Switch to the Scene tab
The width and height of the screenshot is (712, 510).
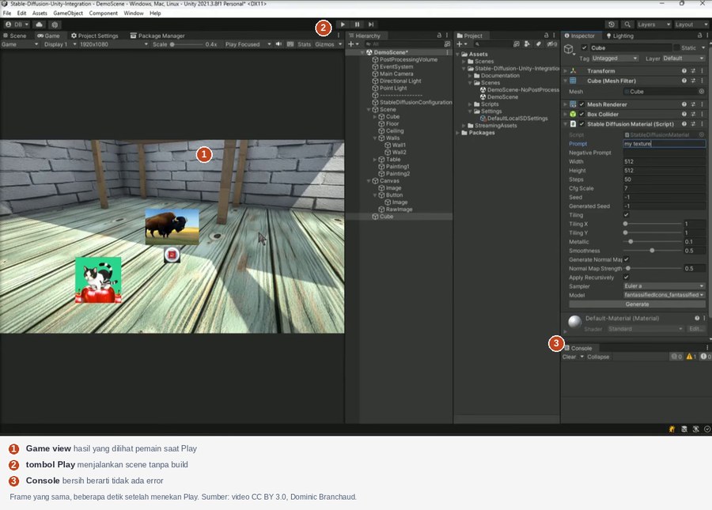tap(14, 36)
